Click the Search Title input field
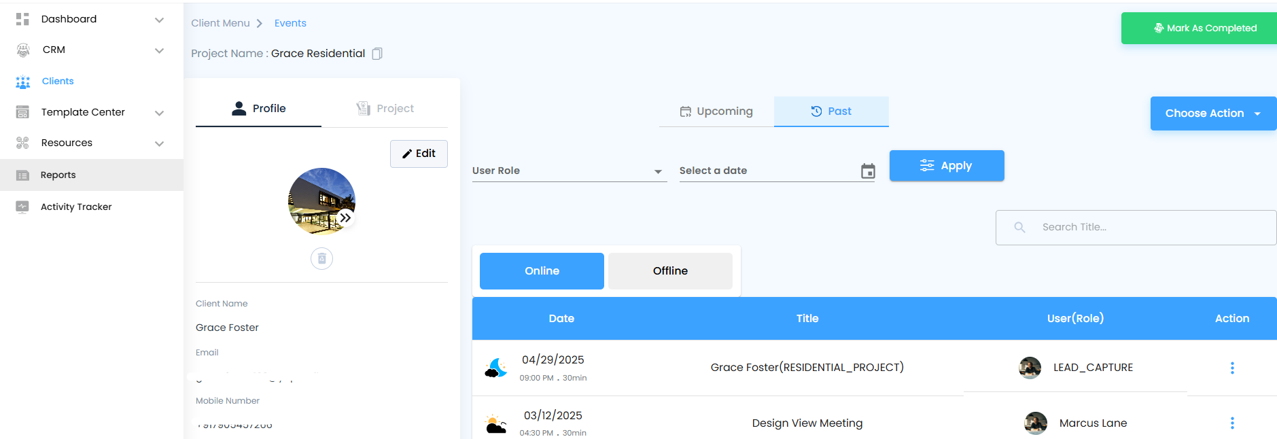This screenshot has height=439, width=1277. point(1136,228)
